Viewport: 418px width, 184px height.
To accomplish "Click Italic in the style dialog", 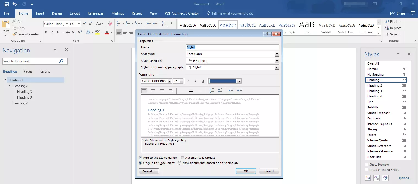I will pyautogui.click(x=196, y=81).
